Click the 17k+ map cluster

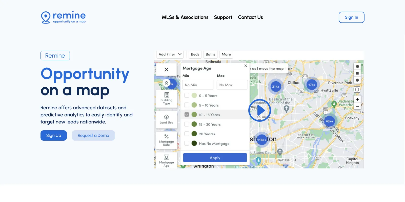pos(312,85)
